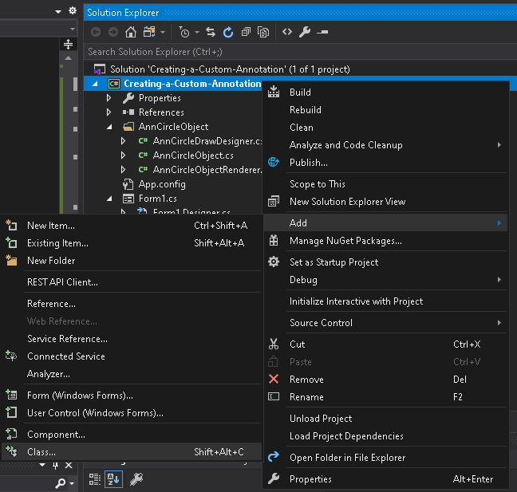Click the Collapse All icon
This screenshot has height=492, width=517.
pos(246,32)
